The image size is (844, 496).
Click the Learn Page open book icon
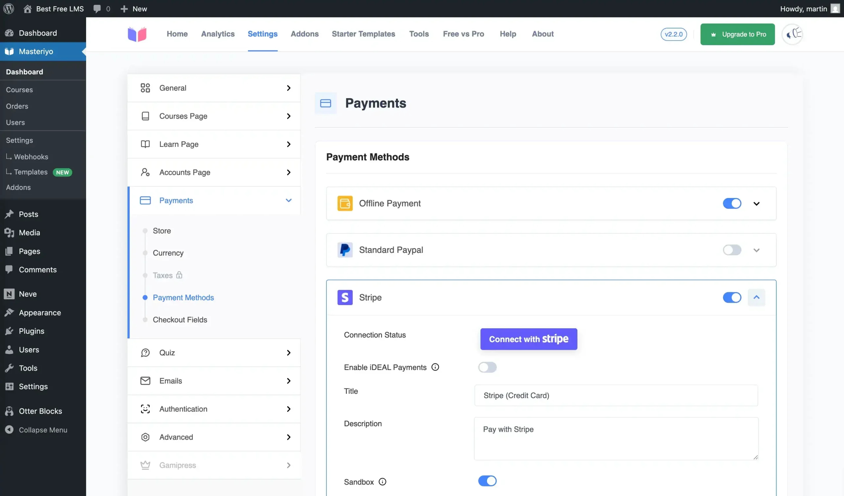[145, 144]
